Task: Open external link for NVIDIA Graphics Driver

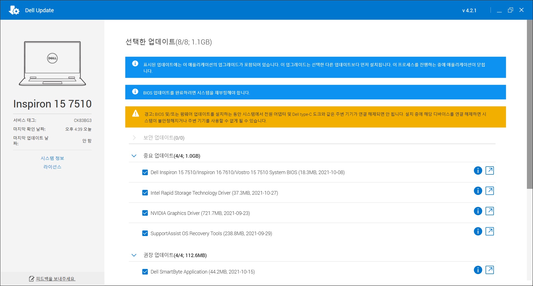Action: (490, 211)
